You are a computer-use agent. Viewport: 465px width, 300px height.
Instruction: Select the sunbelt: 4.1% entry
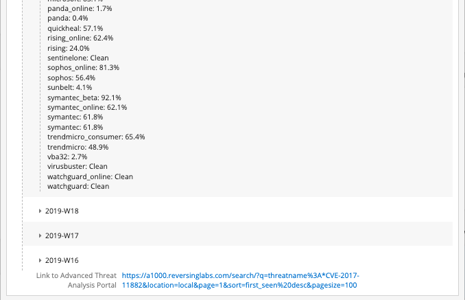(x=70, y=88)
